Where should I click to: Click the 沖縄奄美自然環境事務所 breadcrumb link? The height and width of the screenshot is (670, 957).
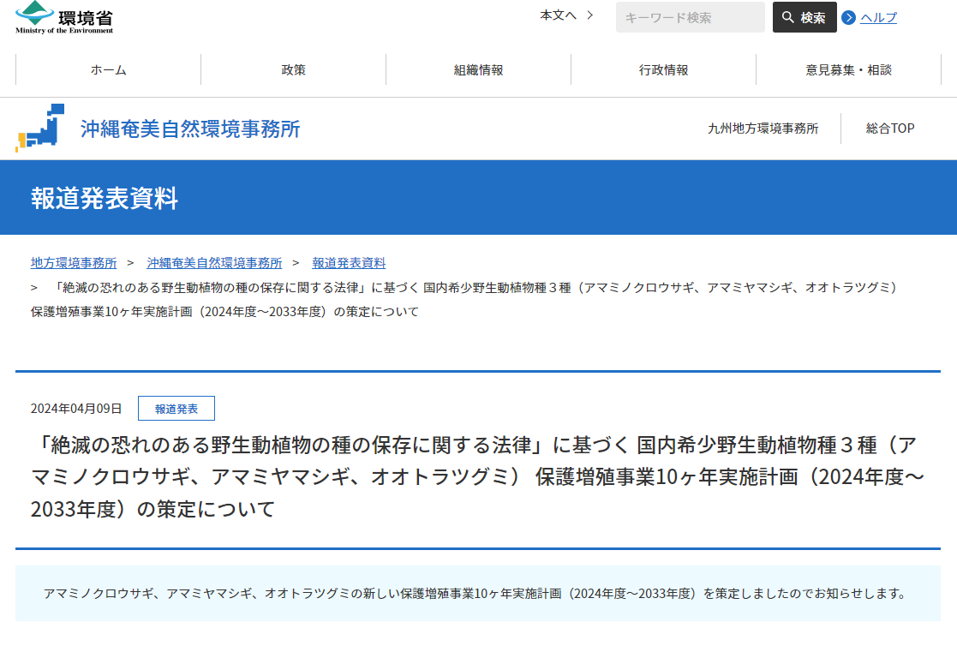tap(216, 263)
